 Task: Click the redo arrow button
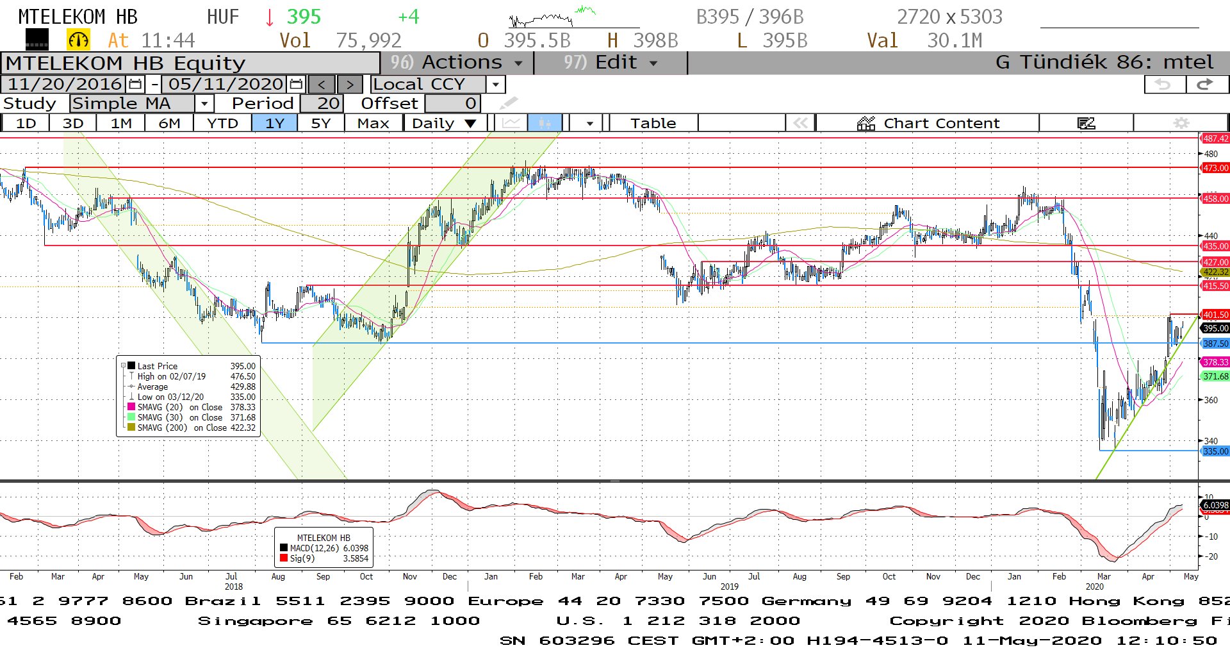tap(1206, 84)
